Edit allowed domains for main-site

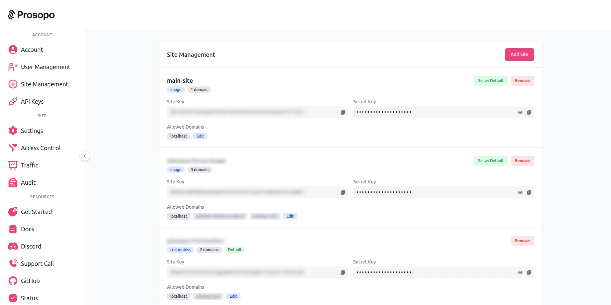coord(200,136)
